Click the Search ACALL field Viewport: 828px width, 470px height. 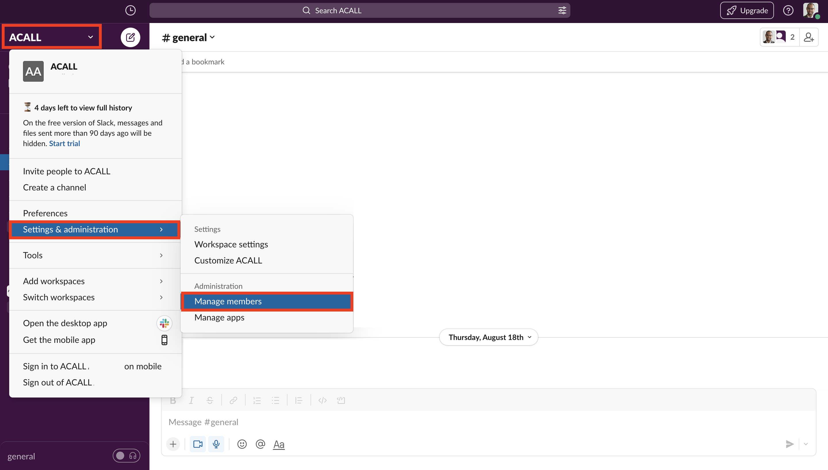tap(360, 10)
